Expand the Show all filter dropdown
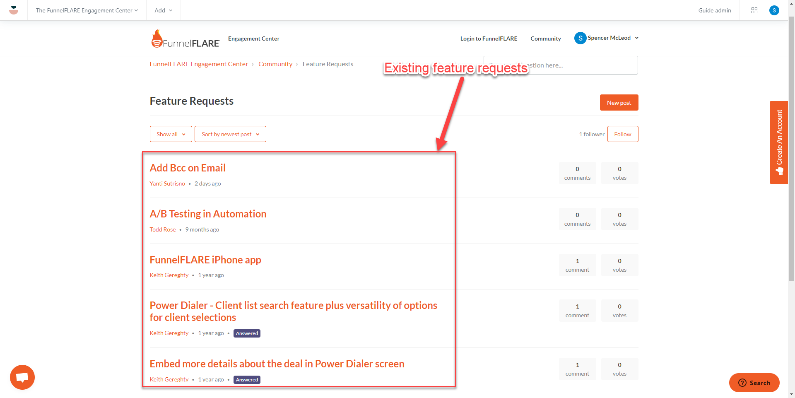 (171, 134)
